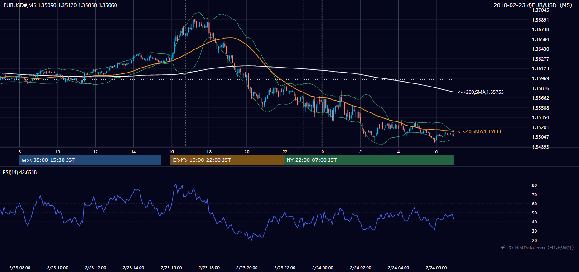The width and height of the screenshot is (579, 272).
Task: Click price axis value 1.36891
Action: point(541,20)
